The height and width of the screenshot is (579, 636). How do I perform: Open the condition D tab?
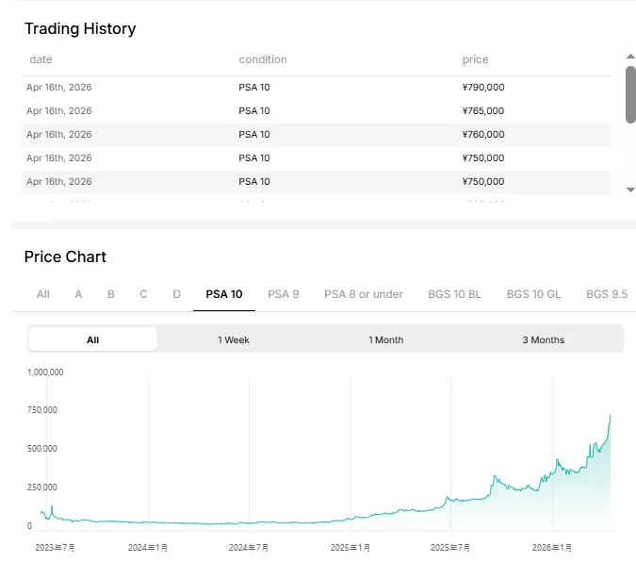[176, 294]
